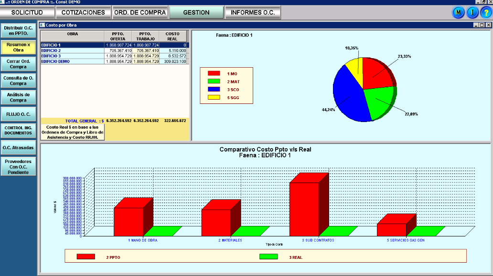Click the round blue M icon

pos(458,12)
